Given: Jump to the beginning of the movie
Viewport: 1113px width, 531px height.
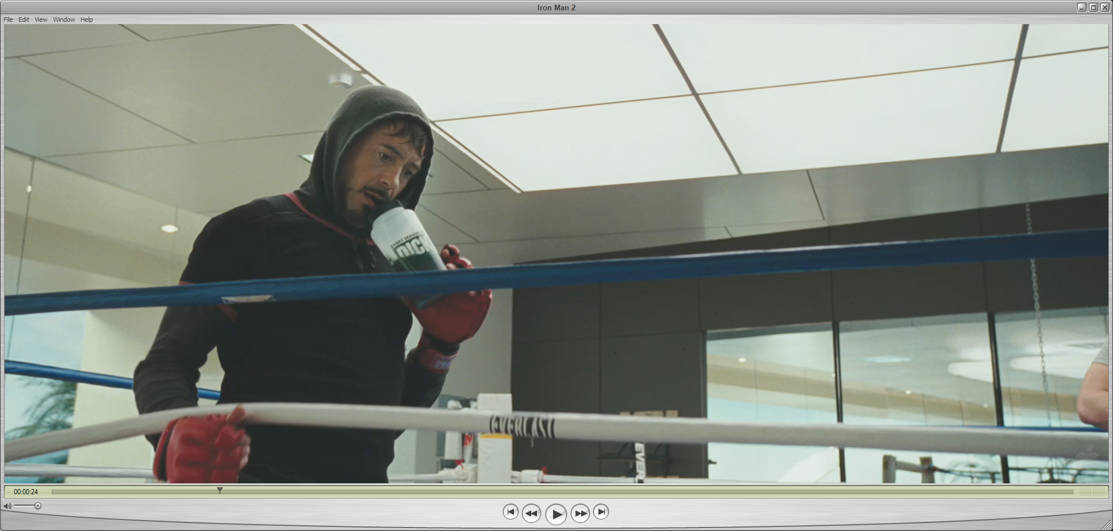Looking at the screenshot, I should click(511, 511).
